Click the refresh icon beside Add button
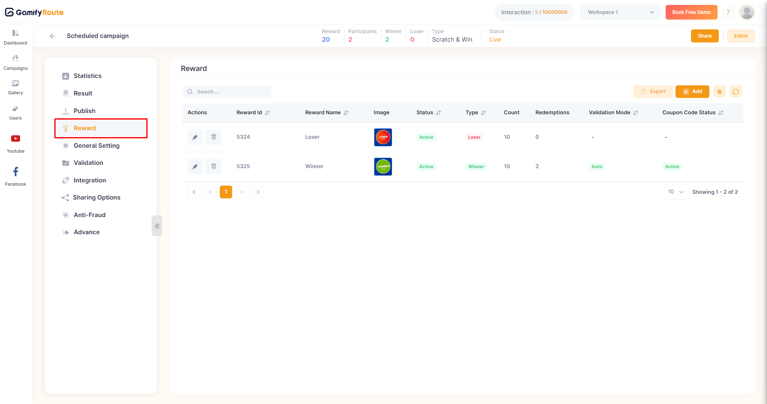767x404 pixels. pos(736,92)
